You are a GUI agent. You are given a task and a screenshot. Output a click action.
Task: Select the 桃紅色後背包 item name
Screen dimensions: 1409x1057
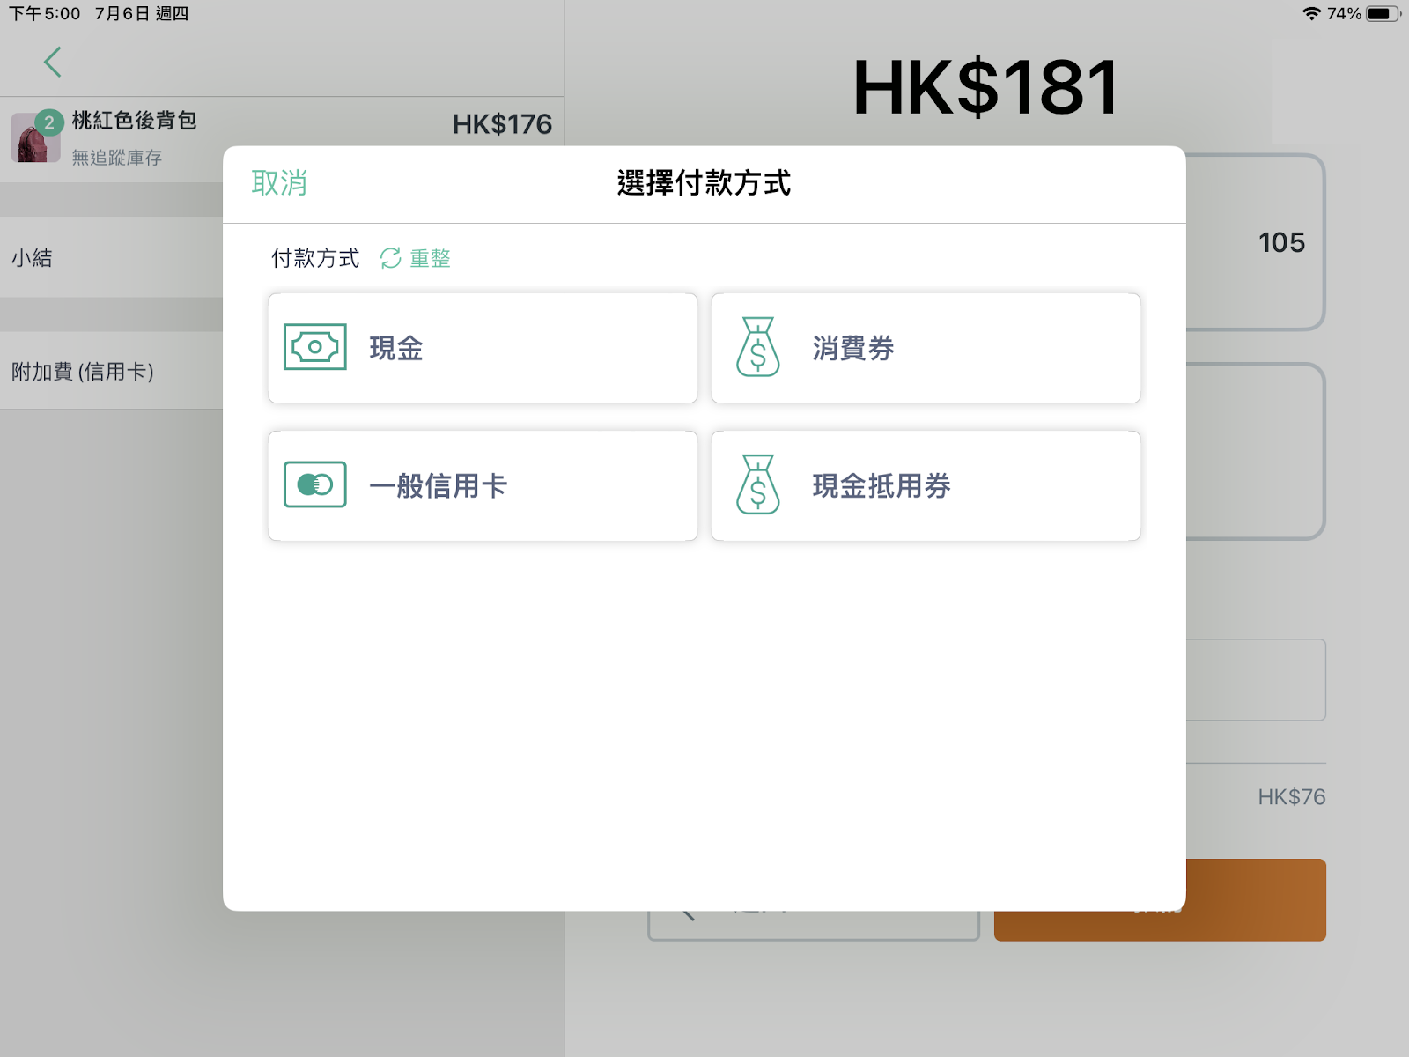134,121
